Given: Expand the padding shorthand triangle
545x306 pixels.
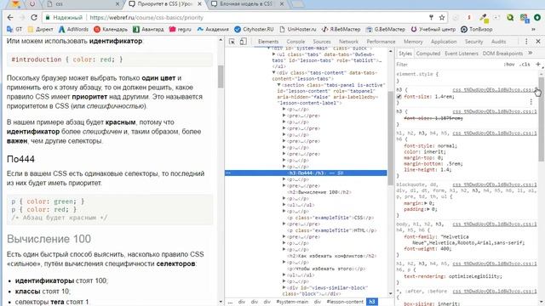Looking at the screenshot, I should [x=428, y=209].
